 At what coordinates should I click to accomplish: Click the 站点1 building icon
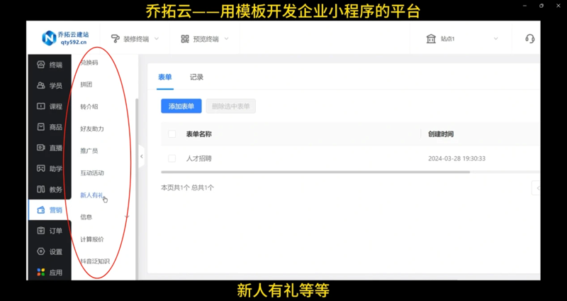coord(431,39)
